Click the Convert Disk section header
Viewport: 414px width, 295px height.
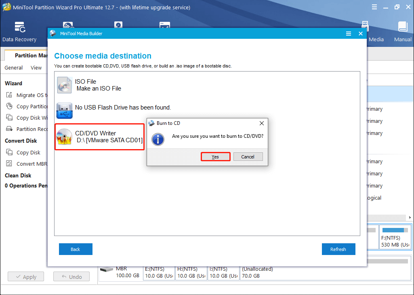click(x=21, y=141)
